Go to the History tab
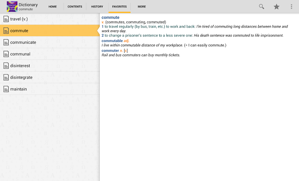The width and height of the screenshot is (299, 181). (97, 7)
